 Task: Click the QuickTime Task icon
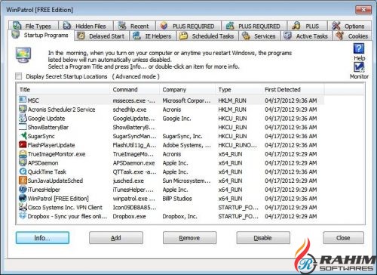tap(23, 171)
